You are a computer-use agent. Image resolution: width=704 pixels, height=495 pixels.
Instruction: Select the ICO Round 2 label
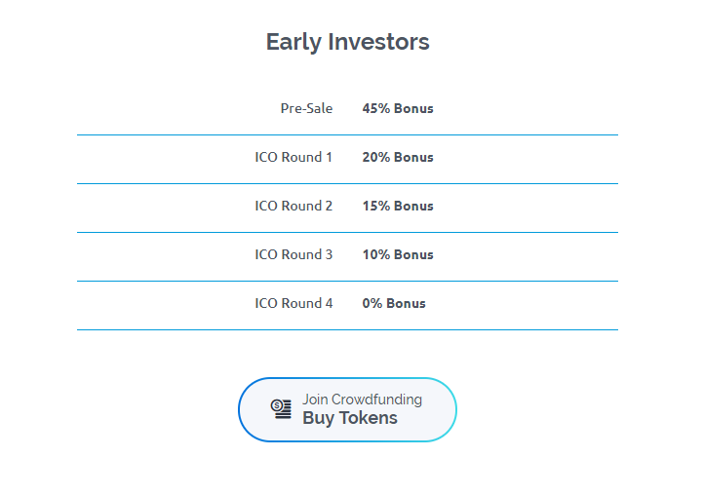(x=293, y=206)
